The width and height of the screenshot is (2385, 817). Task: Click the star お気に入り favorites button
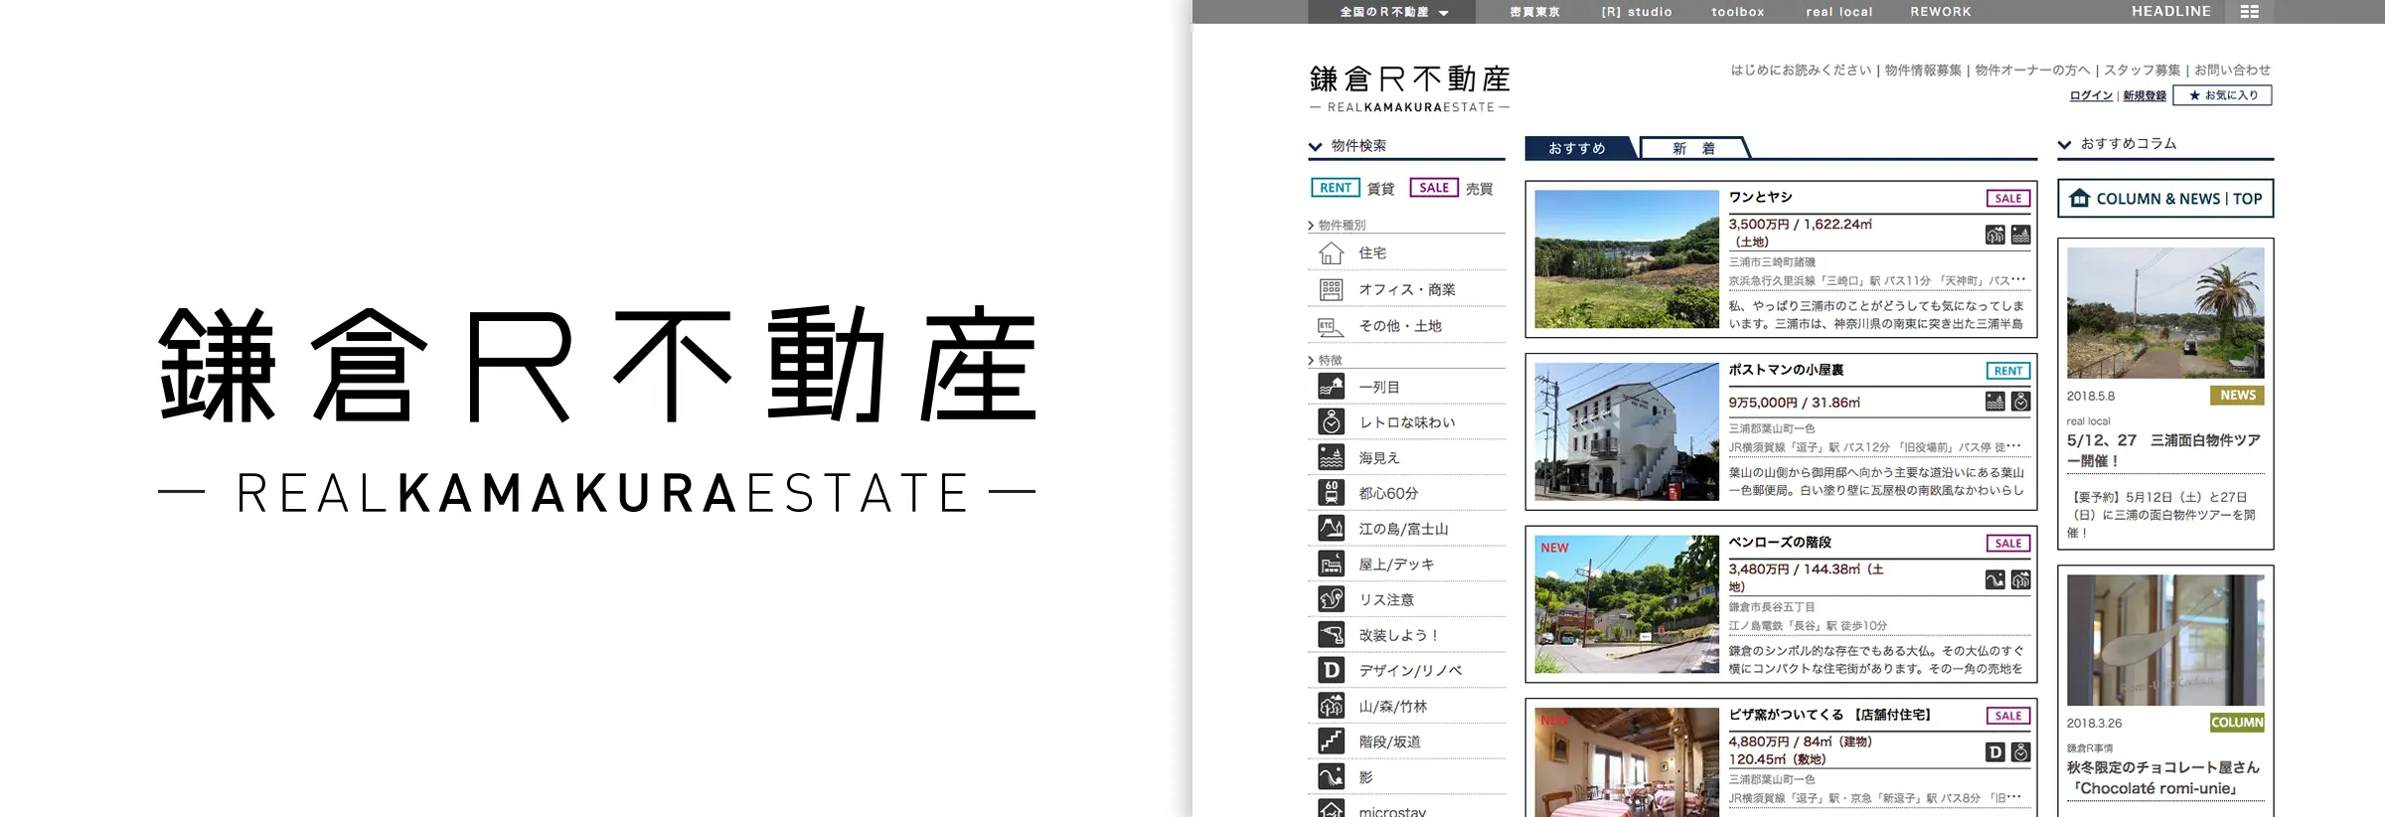pos(2222,95)
